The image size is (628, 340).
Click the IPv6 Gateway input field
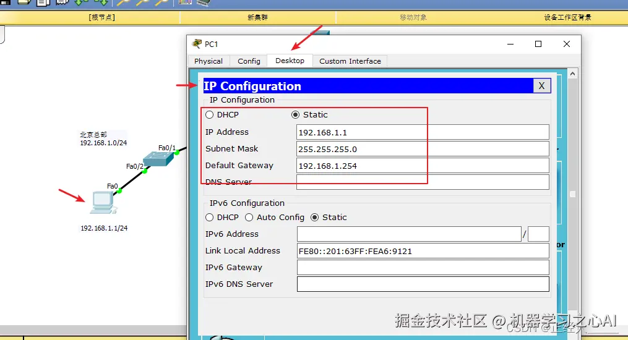tap(423, 268)
